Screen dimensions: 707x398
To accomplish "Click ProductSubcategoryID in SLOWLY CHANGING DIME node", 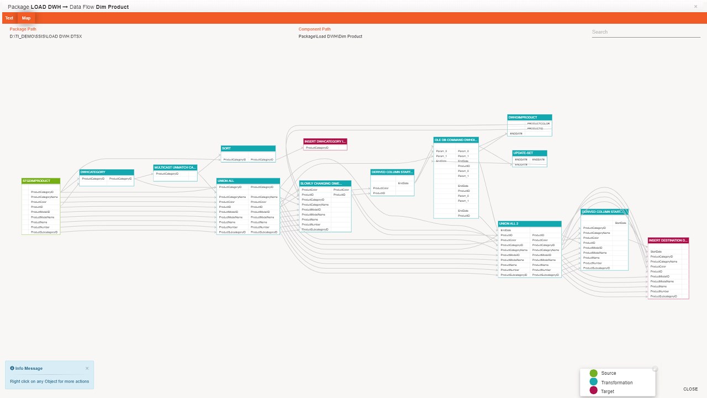I will [315, 229].
